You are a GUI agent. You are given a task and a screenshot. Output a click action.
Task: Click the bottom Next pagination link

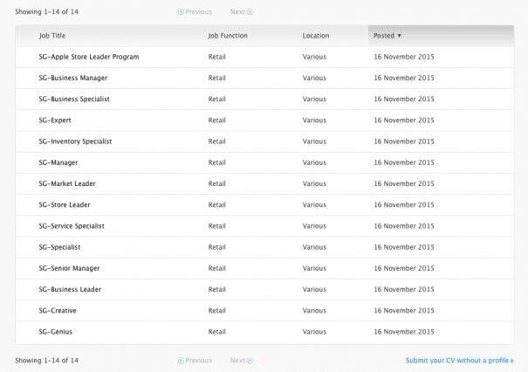tap(242, 361)
